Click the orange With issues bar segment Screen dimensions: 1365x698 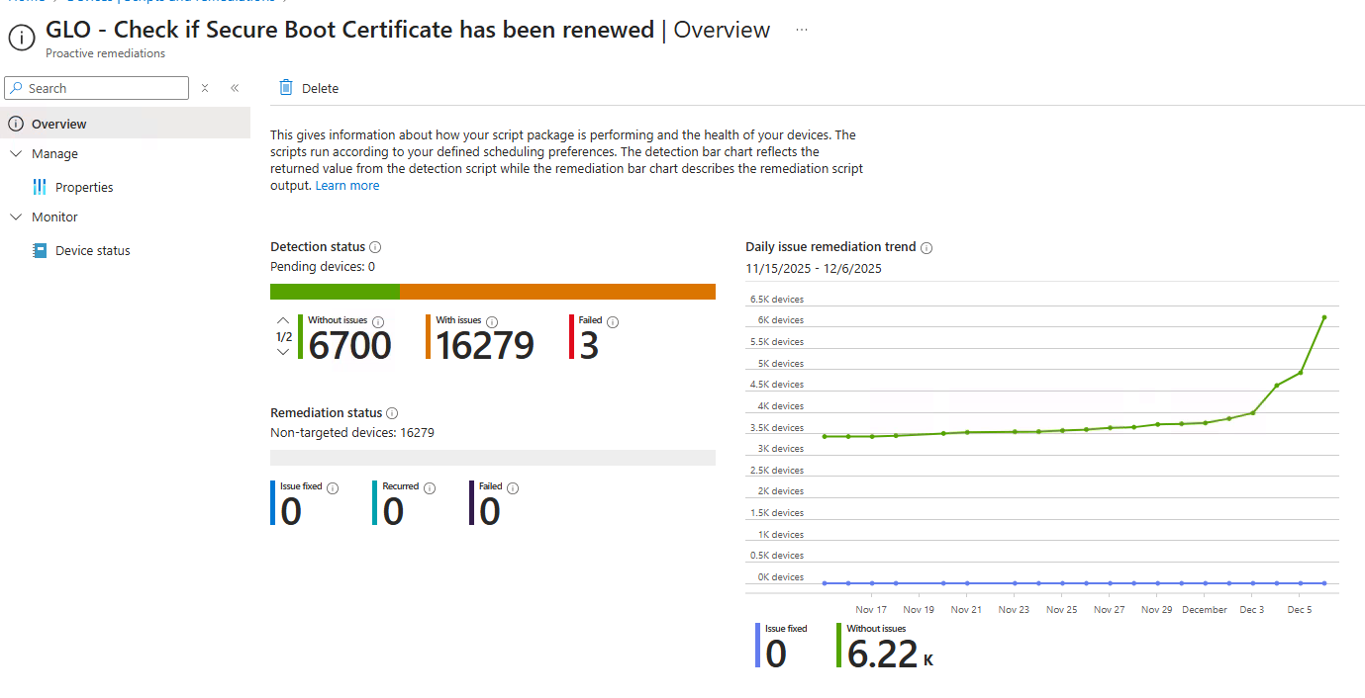[x=556, y=292]
